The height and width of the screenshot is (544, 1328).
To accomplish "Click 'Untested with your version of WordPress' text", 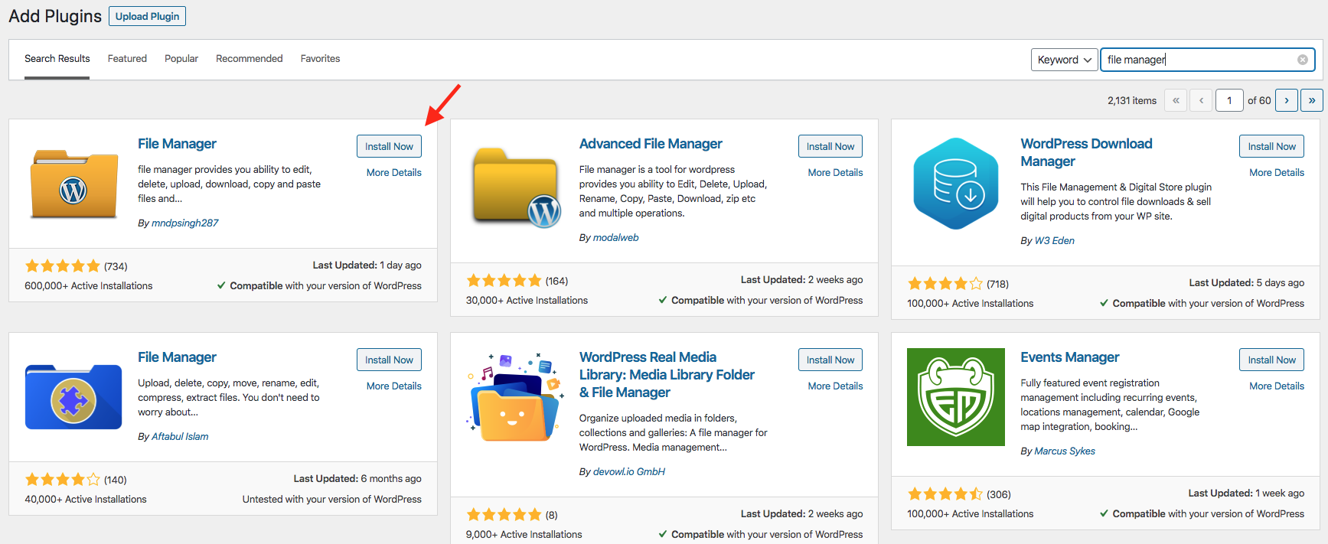I will click(332, 499).
